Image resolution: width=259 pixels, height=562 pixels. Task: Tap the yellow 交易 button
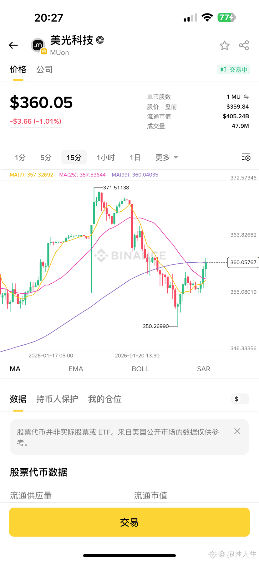click(129, 522)
